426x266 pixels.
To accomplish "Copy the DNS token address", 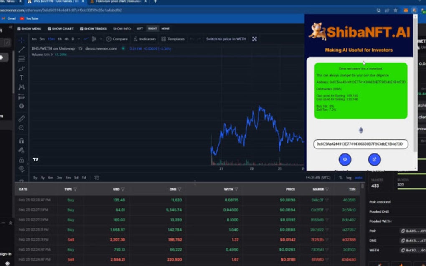I will point(403,241).
